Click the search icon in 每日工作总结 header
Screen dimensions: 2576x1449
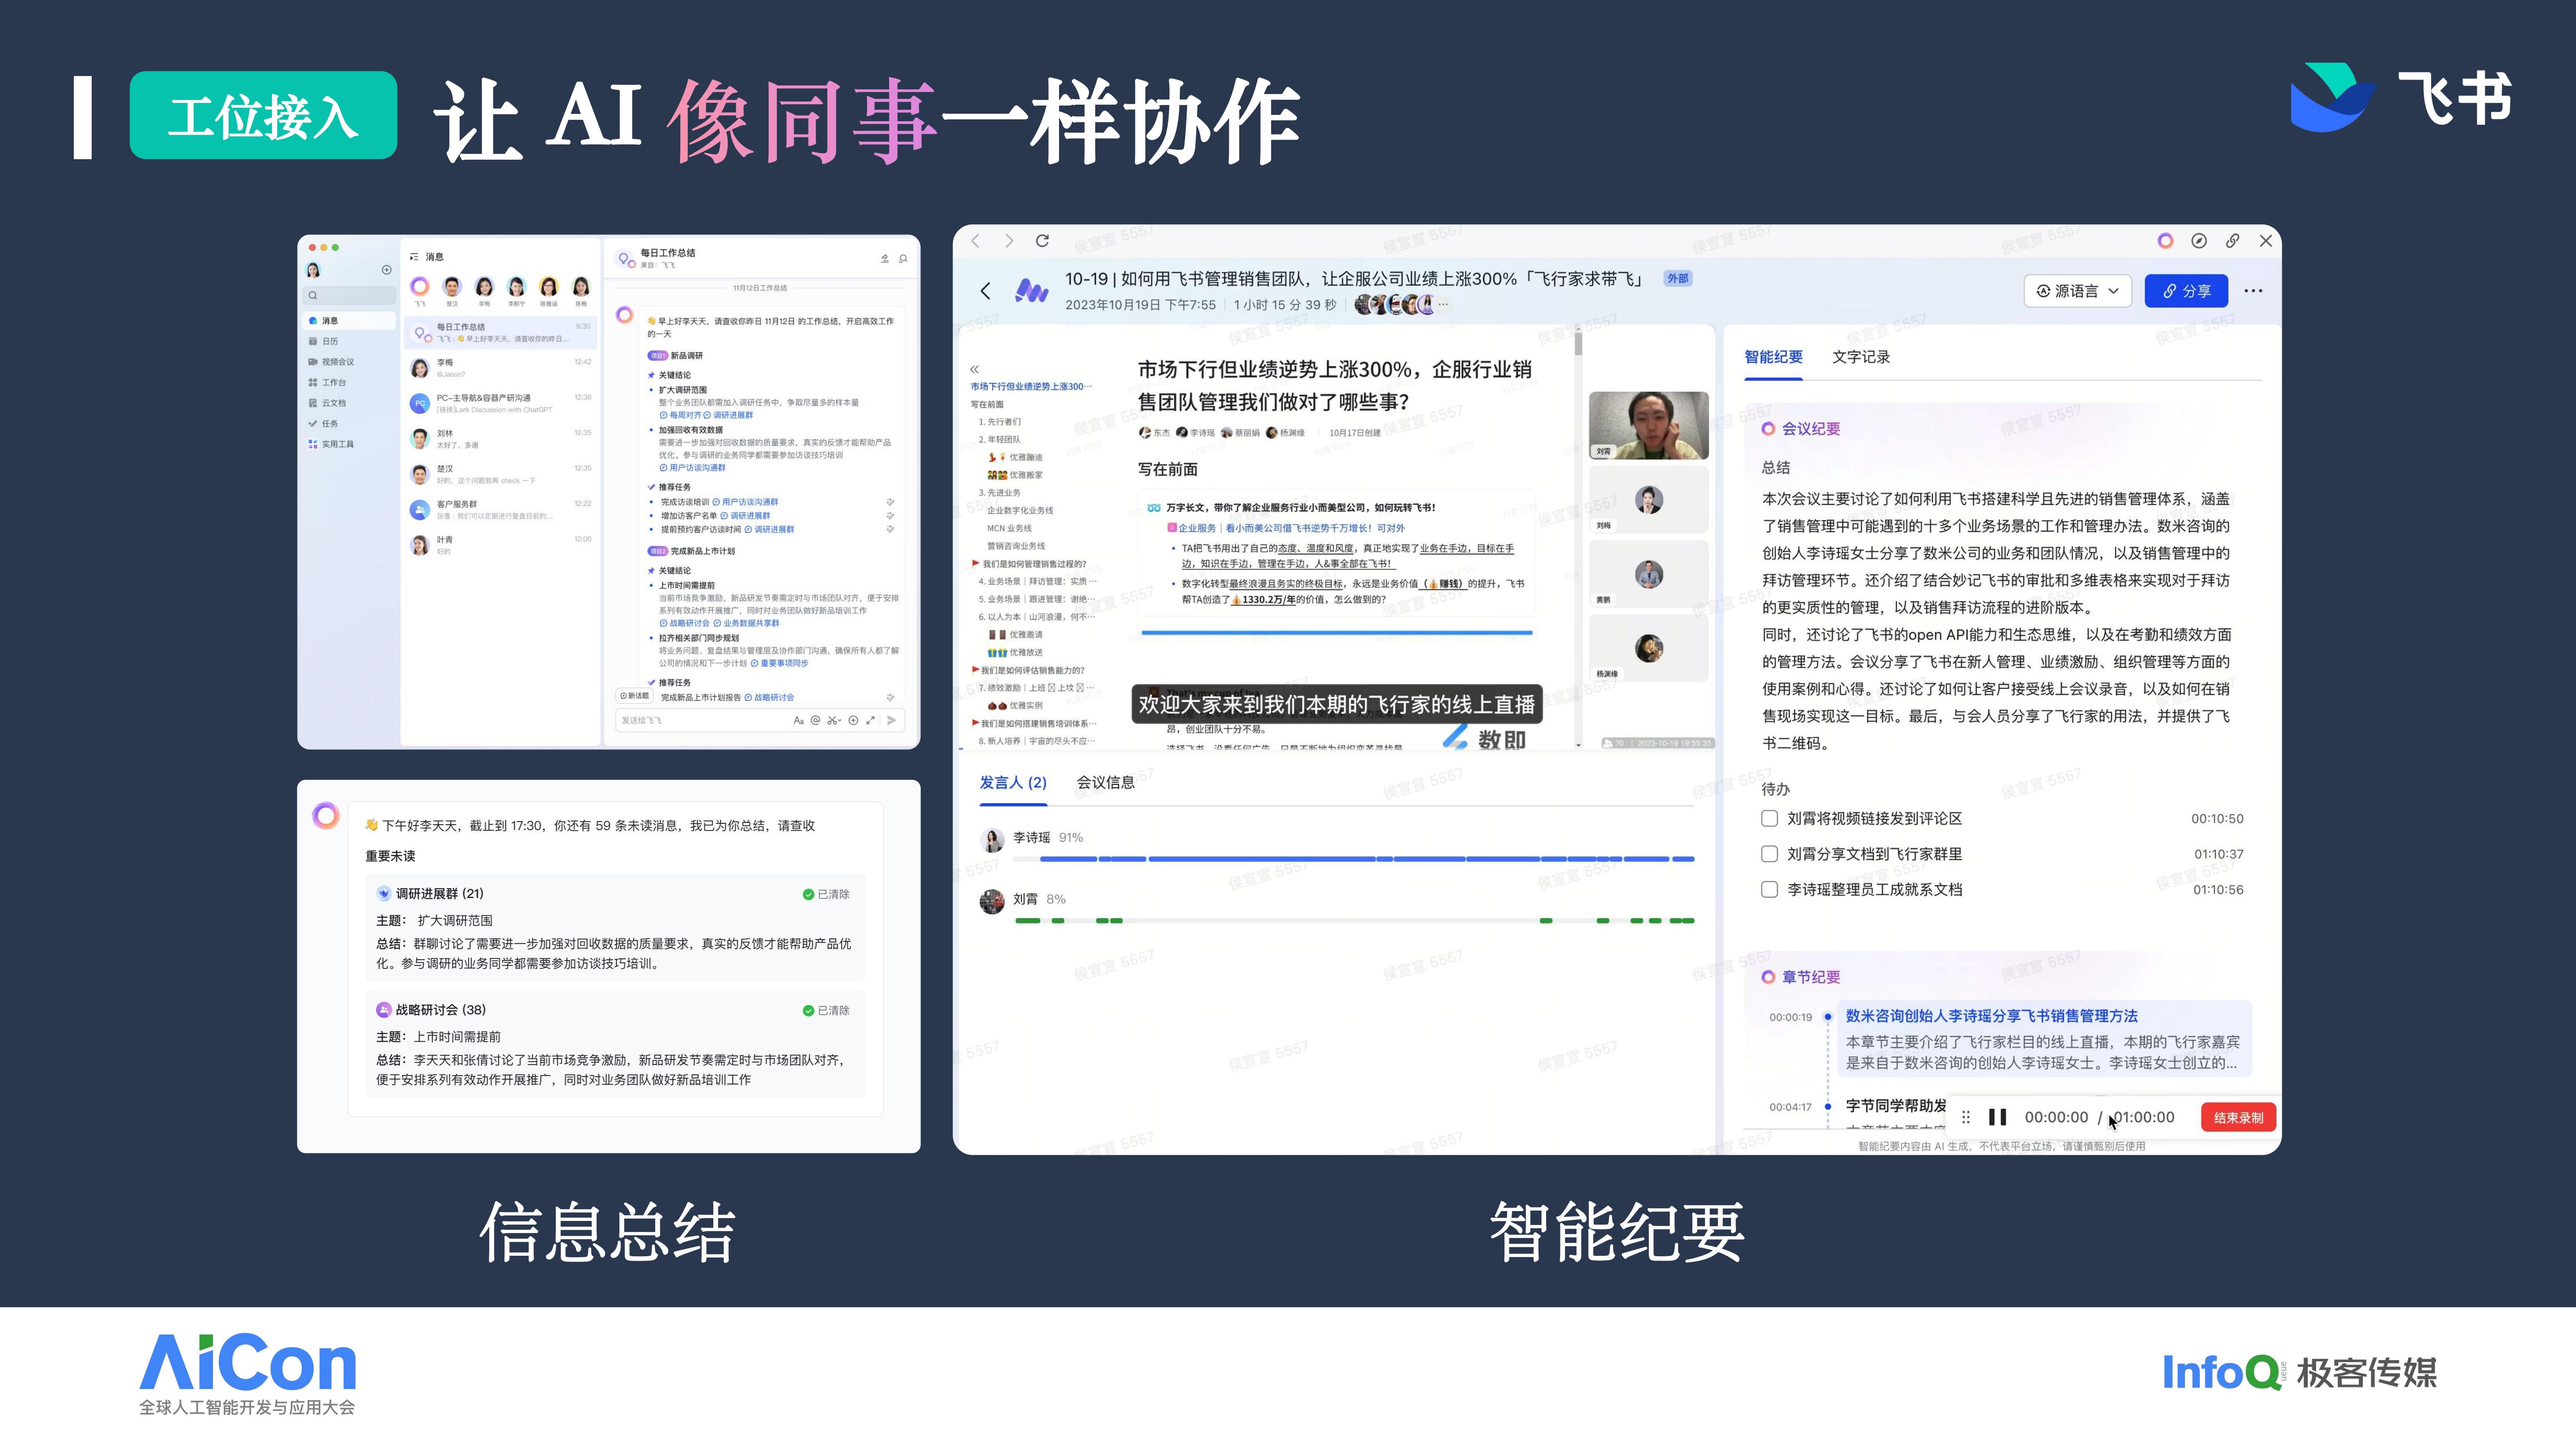click(903, 259)
